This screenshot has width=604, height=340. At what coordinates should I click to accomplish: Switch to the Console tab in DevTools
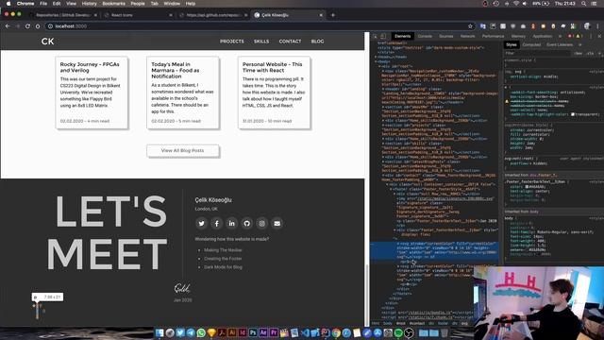(x=425, y=36)
